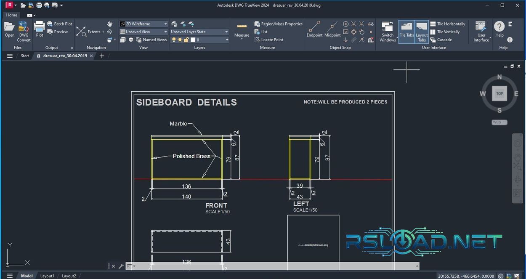Toggle the lock on layer 0
Screen dimensions: 526x279
point(186,40)
